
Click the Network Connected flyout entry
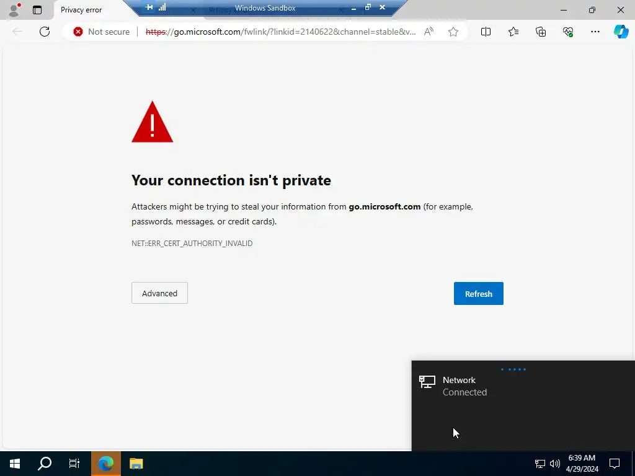coord(523,386)
